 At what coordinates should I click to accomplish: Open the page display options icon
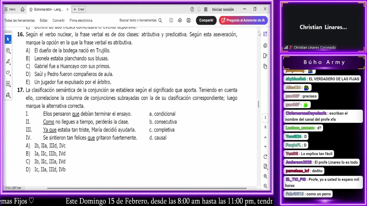265,166
